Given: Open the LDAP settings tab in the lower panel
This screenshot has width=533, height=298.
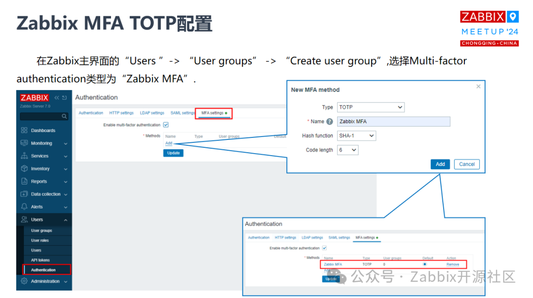Looking at the screenshot, I should pyautogui.click(x=312, y=237).
